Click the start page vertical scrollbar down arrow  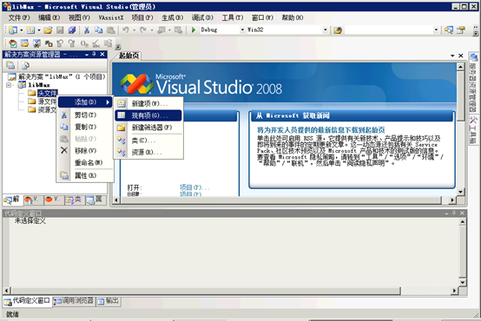click(x=460, y=192)
